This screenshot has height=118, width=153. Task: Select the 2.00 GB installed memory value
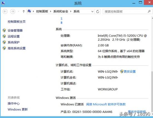(103, 45)
